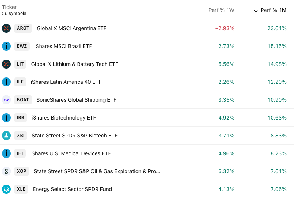This screenshot has width=294, height=200.
Task: Sort by the Perf % 1W column
Action: [x=221, y=10]
